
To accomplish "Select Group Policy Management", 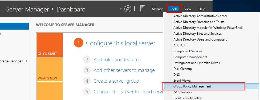I will pyautogui.click(x=212, y=86).
